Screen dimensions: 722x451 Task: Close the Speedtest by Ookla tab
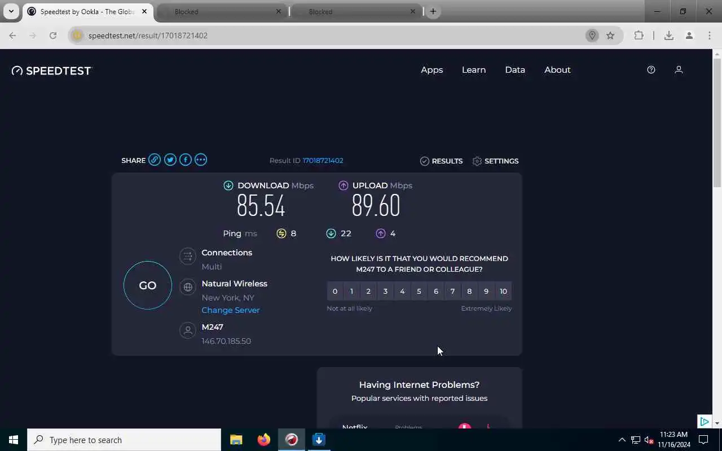click(x=144, y=11)
